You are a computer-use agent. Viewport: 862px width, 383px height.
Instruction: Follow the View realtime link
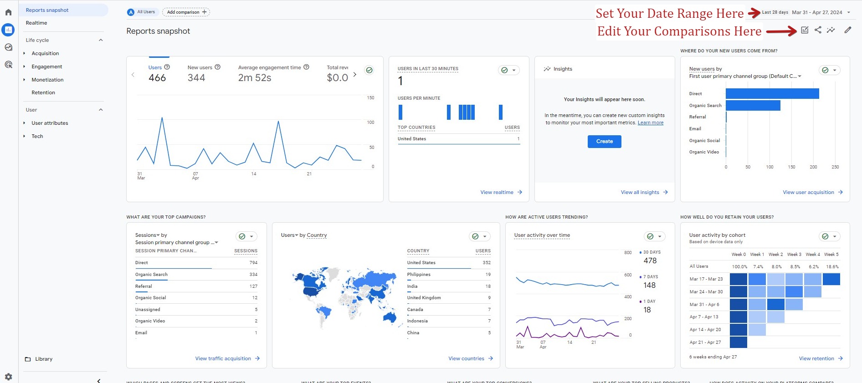tap(501, 192)
